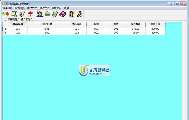Click the file transfer documents icon

pyautogui.click(x=22, y=14)
